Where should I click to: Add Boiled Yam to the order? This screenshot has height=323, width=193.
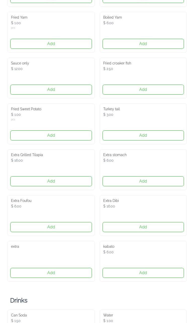pyautogui.click(x=143, y=44)
